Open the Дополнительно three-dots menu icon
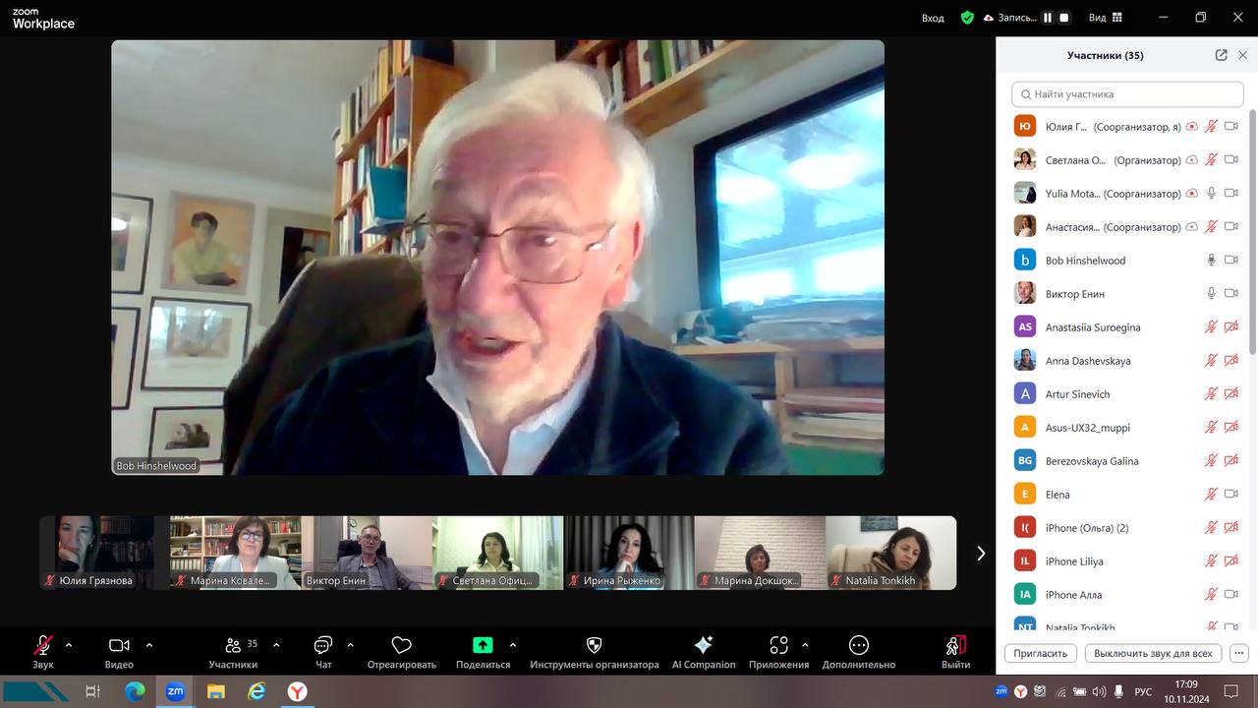Viewport: 1258px width, 708px height. click(858, 645)
